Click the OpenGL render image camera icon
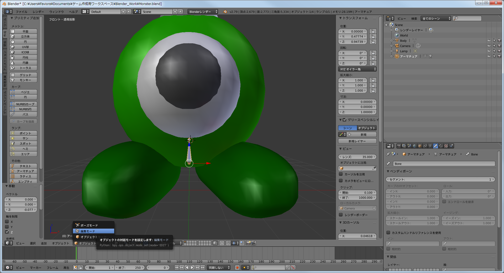 (248, 243)
